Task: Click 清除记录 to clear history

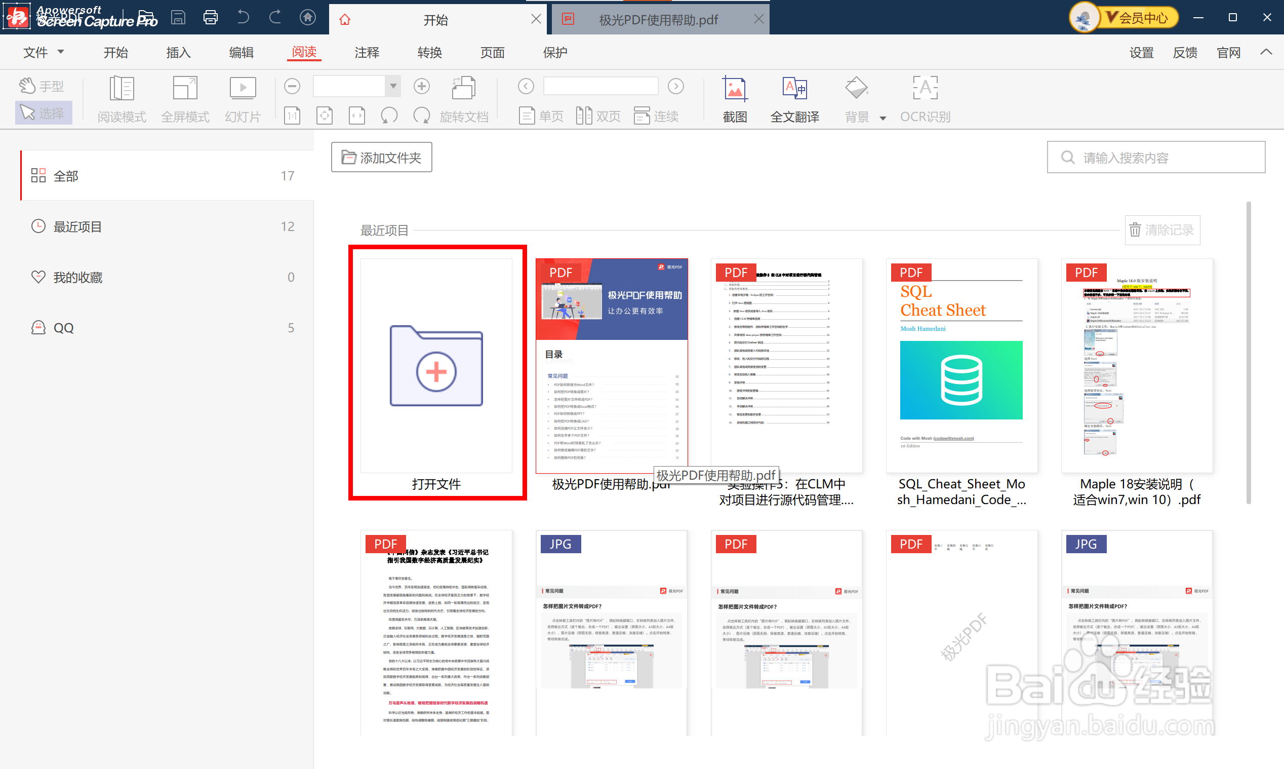Action: click(1162, 230)
